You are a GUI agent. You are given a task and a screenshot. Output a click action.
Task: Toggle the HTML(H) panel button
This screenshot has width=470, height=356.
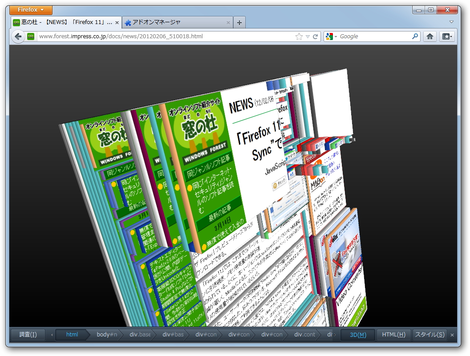(x=393, y=335)
